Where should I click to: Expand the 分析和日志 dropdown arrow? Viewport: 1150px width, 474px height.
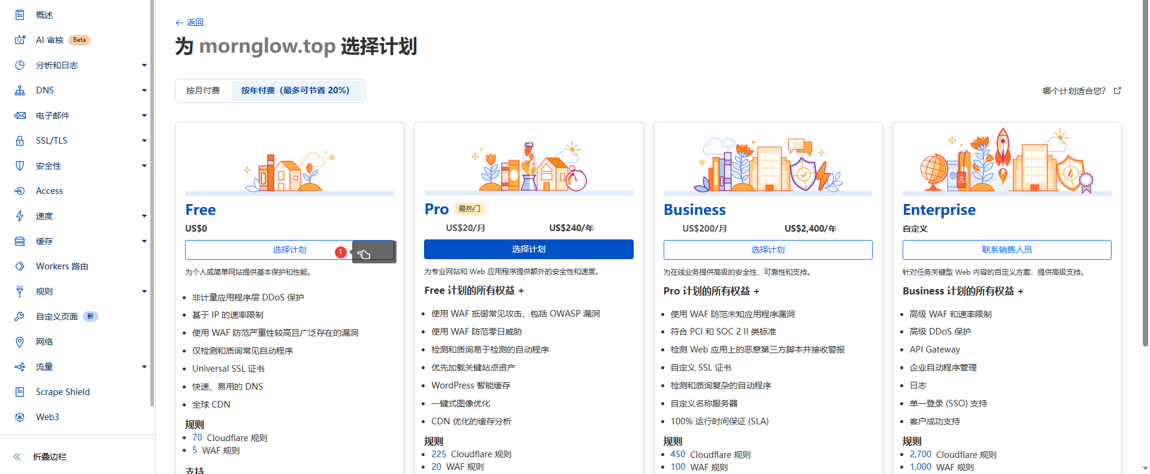click(144, 65)
